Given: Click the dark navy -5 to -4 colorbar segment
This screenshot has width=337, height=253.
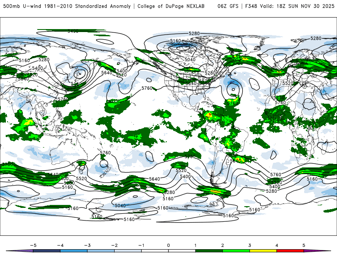Looking at the screenshot, I should coord(47,251).
